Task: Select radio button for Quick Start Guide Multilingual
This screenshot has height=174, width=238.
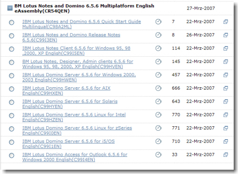Action: tap(11, 22)
